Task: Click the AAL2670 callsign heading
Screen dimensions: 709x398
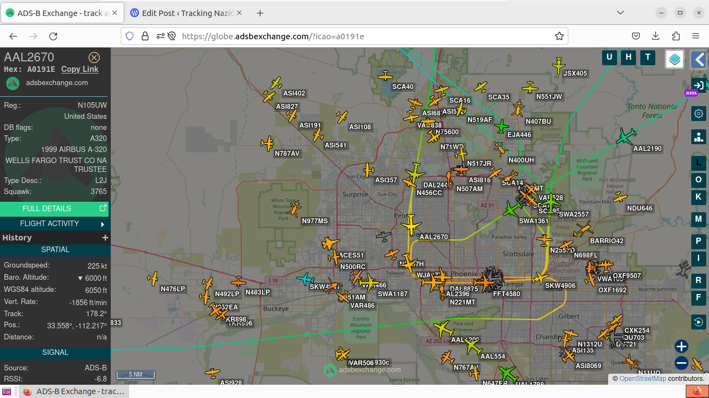Action: (29, 57)
